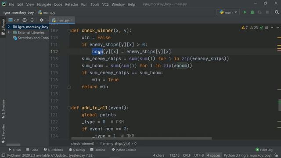Open line separator CRLF selector
Viewport: 281px width, 158px height.
tap(187, 155)
